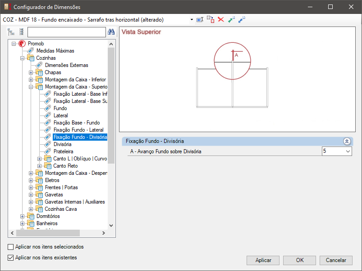Screen dimensions: 362x271
Task: Click the folder icon beside Banheiros
Action: pyautogui.click(x=31, y=223)
